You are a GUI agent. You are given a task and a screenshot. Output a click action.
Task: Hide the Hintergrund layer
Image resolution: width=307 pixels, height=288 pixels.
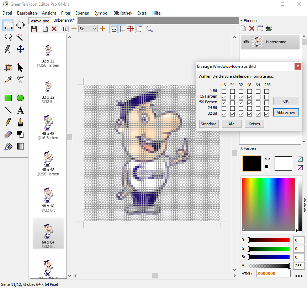[x=246, y=42]
